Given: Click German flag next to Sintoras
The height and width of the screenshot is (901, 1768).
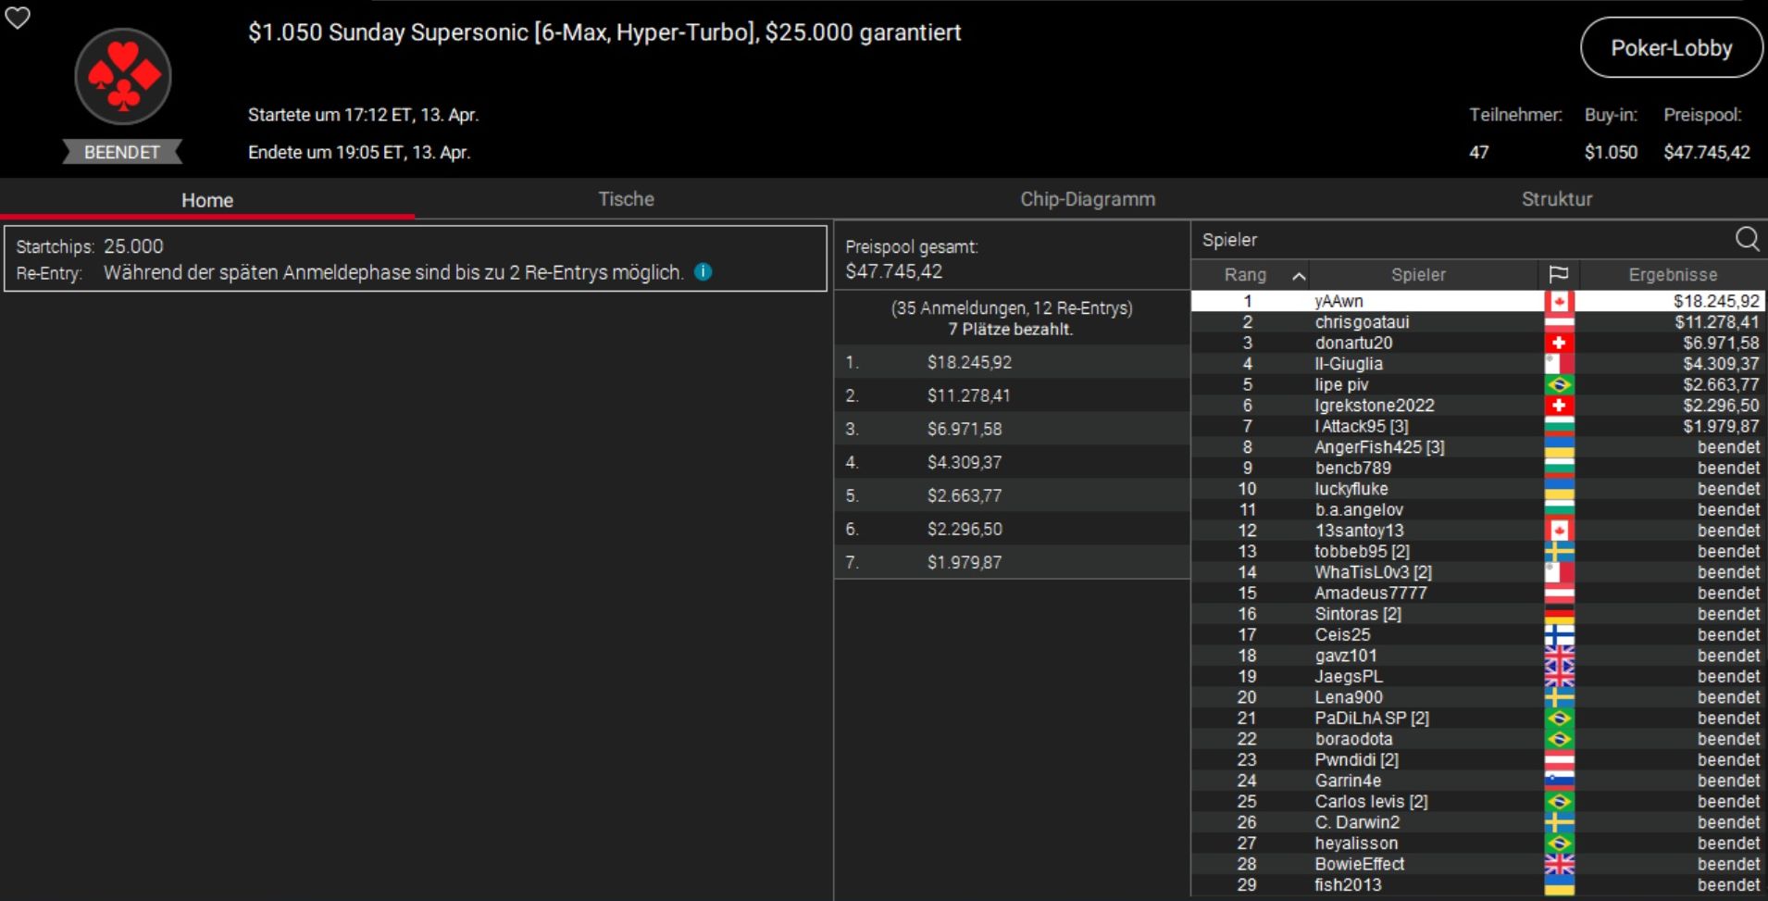Looking at the screenshot, I should coord(1559,614).
